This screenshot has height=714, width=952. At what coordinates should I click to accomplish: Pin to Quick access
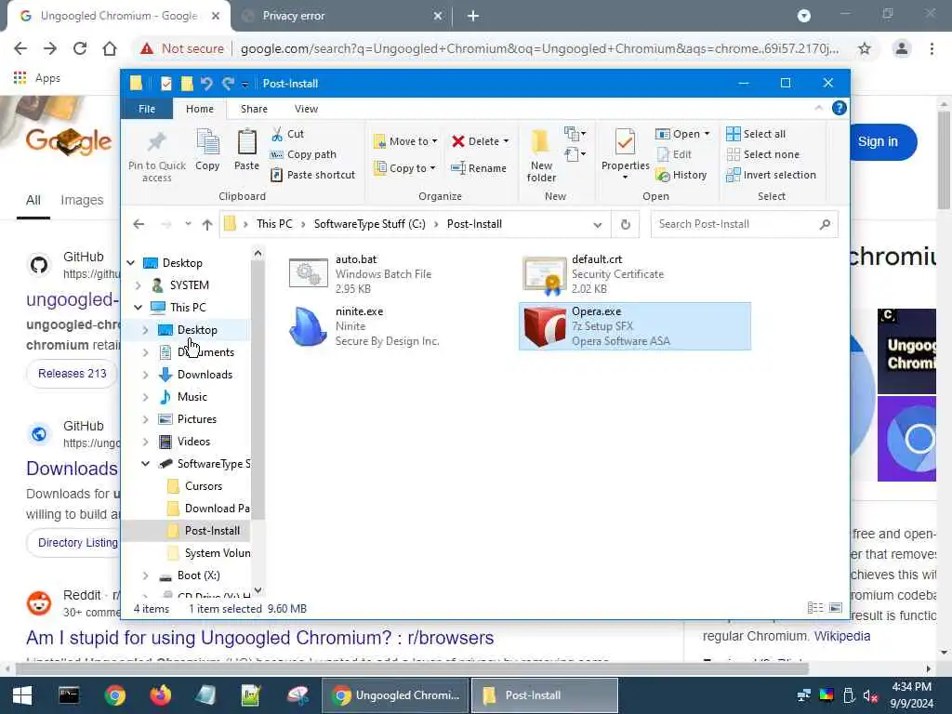[x=156, y=155]
